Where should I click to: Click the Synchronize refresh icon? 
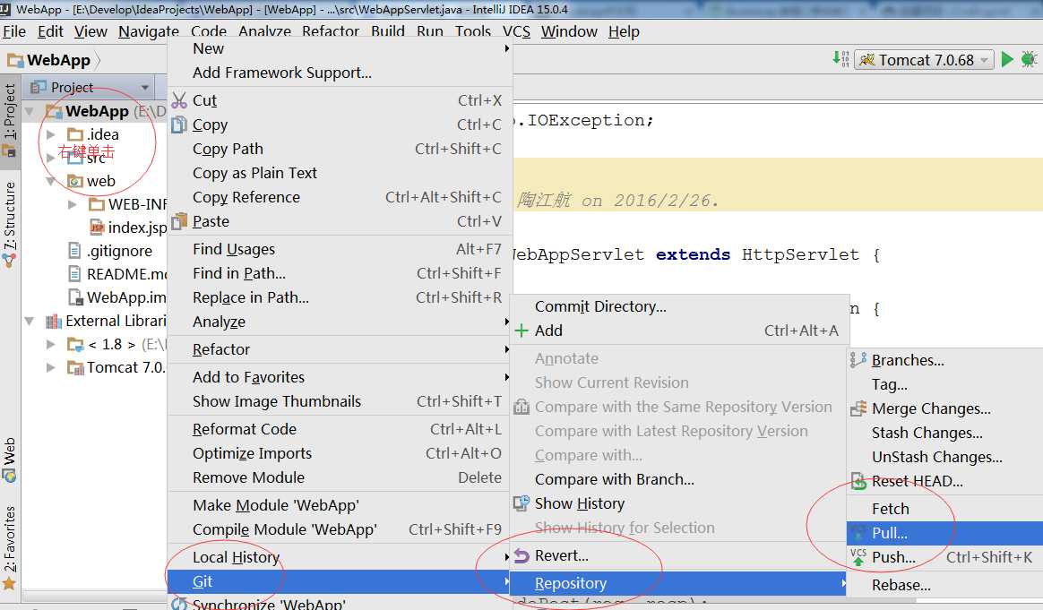pos(179,604)
